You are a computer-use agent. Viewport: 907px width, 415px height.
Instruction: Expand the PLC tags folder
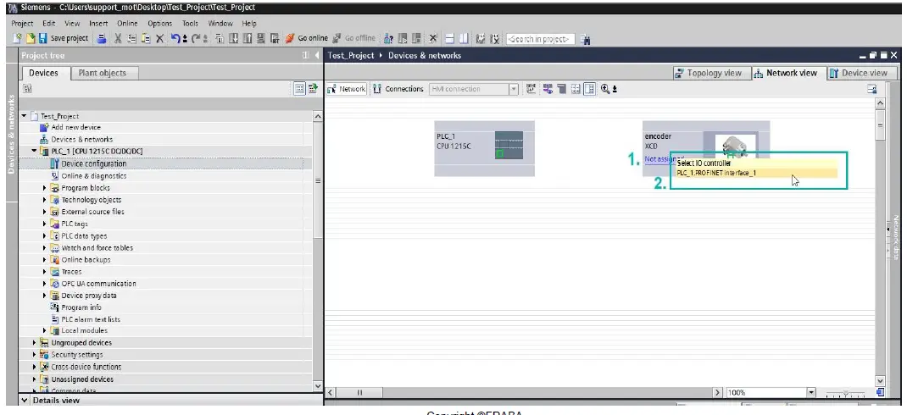45,224
